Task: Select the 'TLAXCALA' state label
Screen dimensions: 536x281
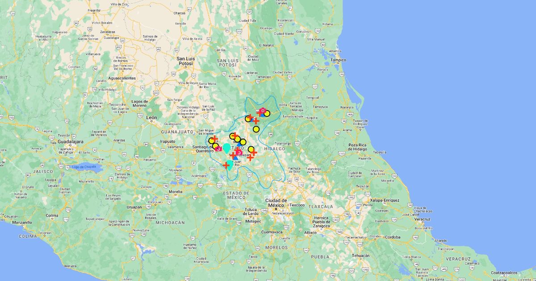Action: [x=322, y=207]
